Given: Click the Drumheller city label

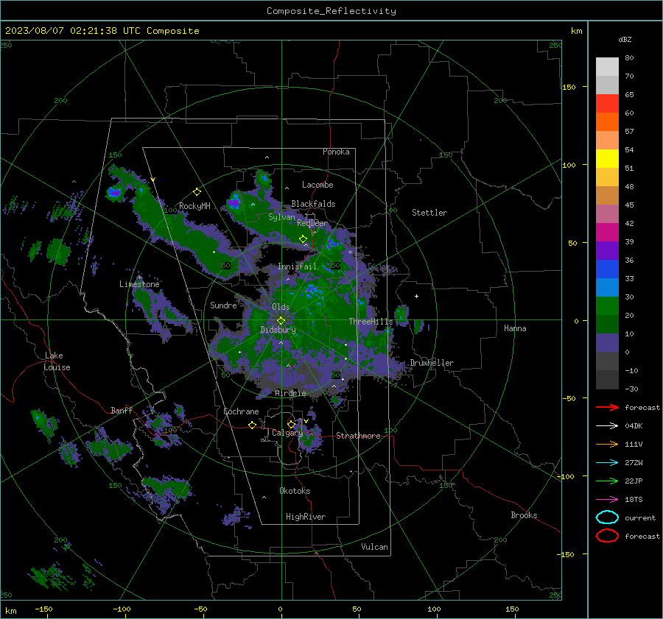Looking at the screenshot, I should click(x=432, y=363).
